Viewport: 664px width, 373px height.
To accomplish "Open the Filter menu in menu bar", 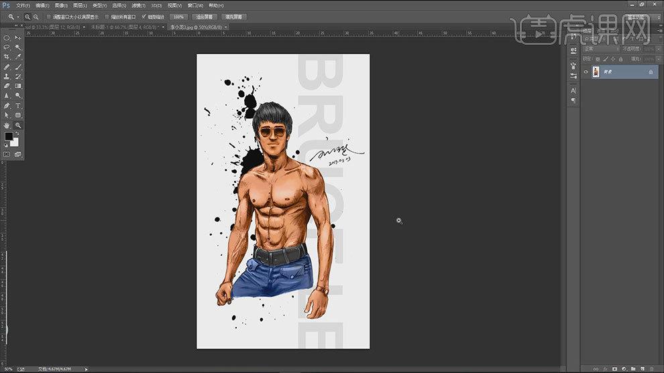I will click(137, 5).
